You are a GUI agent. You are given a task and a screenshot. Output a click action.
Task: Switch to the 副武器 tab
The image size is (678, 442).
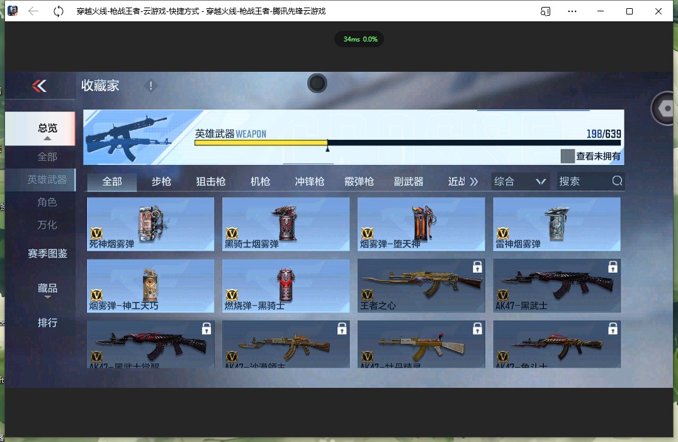(x=409, y=181)
